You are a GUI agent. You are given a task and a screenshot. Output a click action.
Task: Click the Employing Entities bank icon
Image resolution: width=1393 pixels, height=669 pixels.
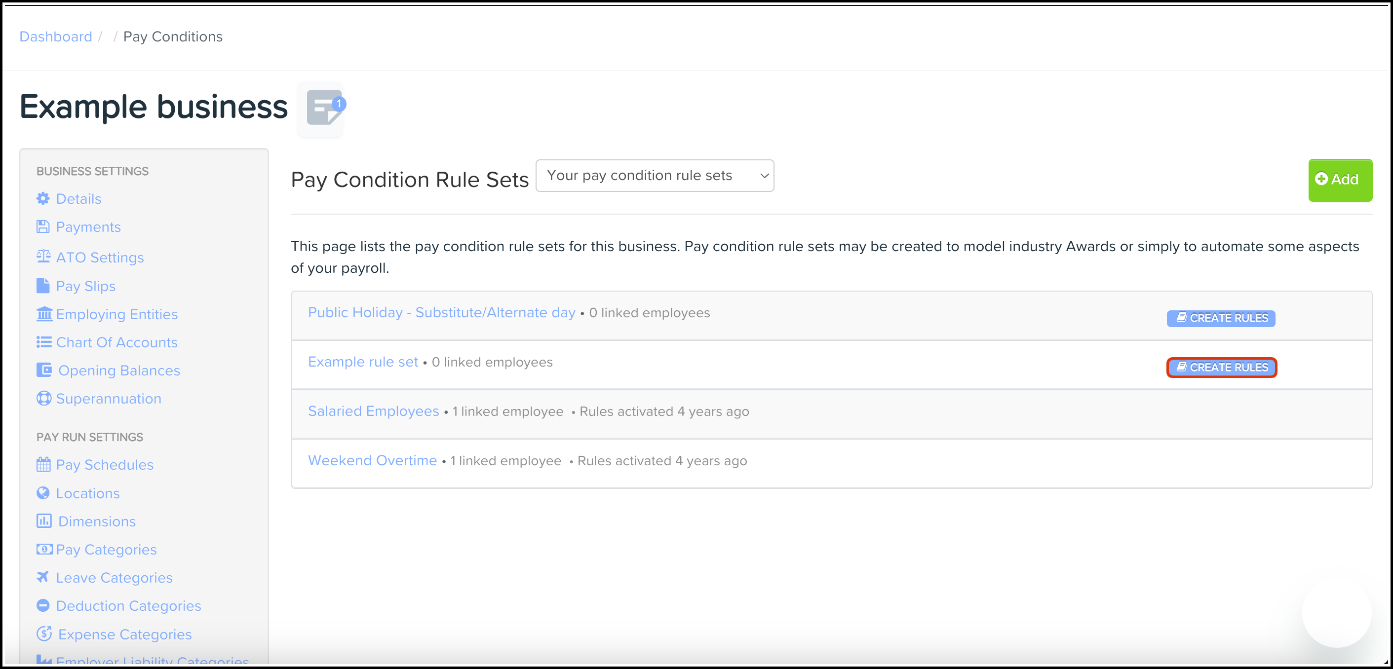tap(44, 313)
